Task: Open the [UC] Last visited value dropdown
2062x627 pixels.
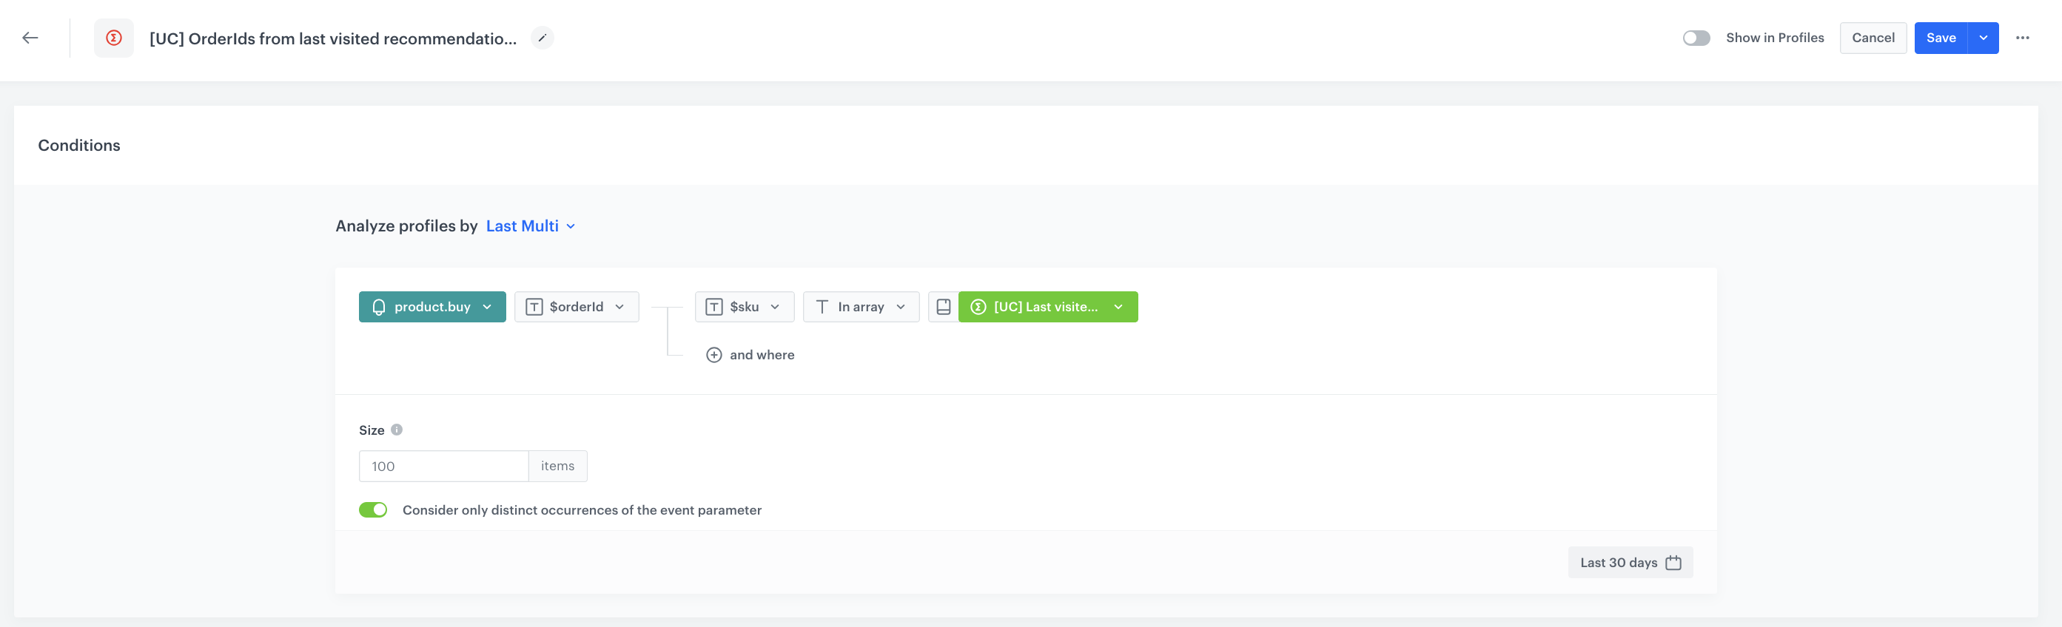Action: coord(1047,307)
